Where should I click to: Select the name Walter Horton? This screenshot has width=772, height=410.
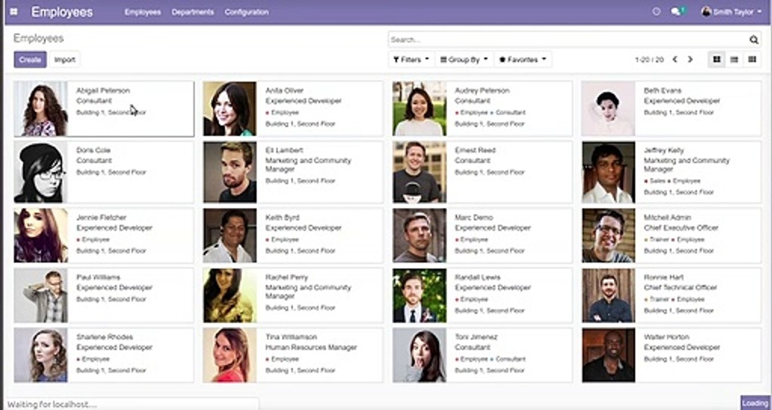(667, 337)
